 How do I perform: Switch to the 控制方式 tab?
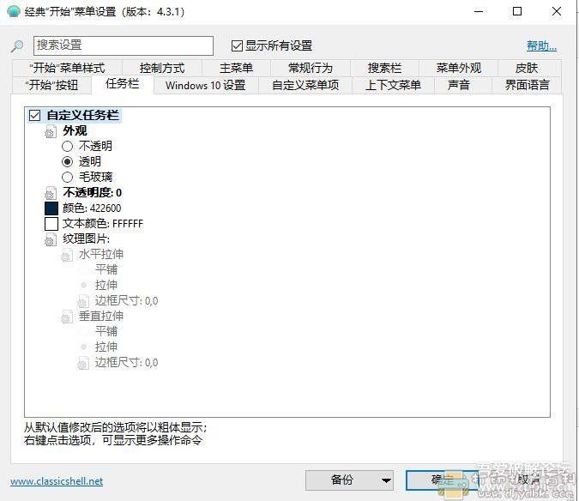point(162,68)
